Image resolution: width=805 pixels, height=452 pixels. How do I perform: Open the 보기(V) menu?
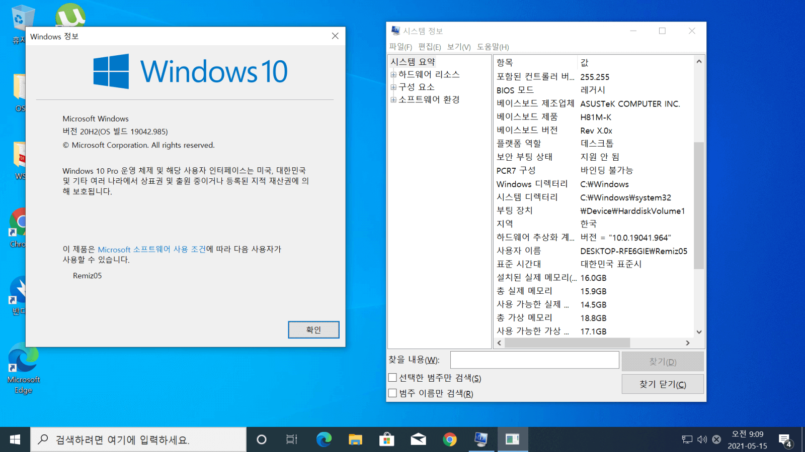click(459, 47)
